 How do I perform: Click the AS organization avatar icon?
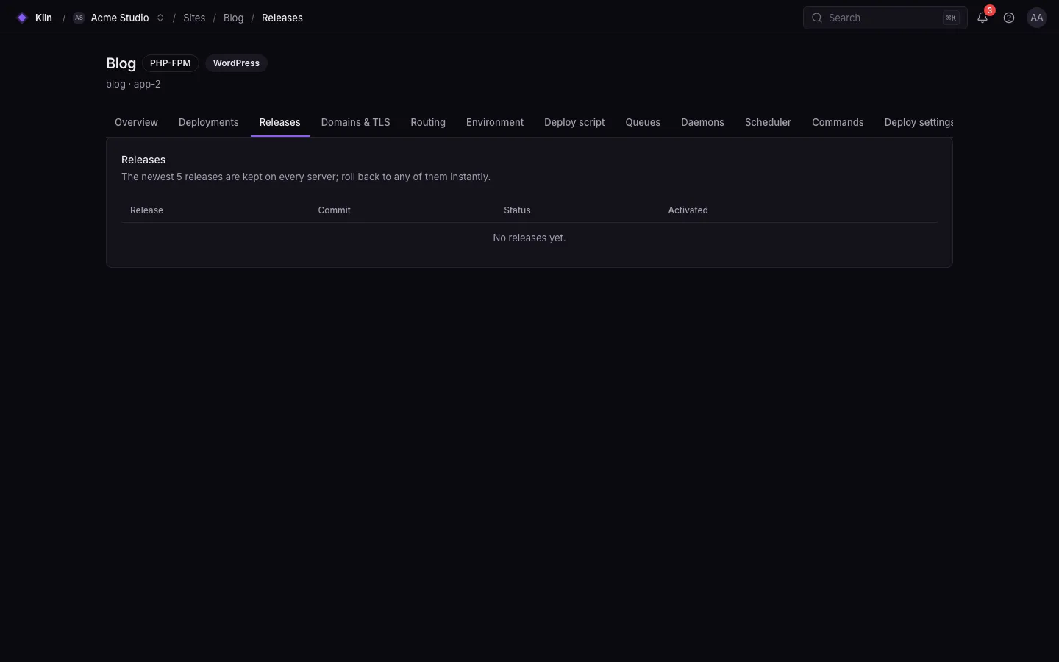(79, 18)
